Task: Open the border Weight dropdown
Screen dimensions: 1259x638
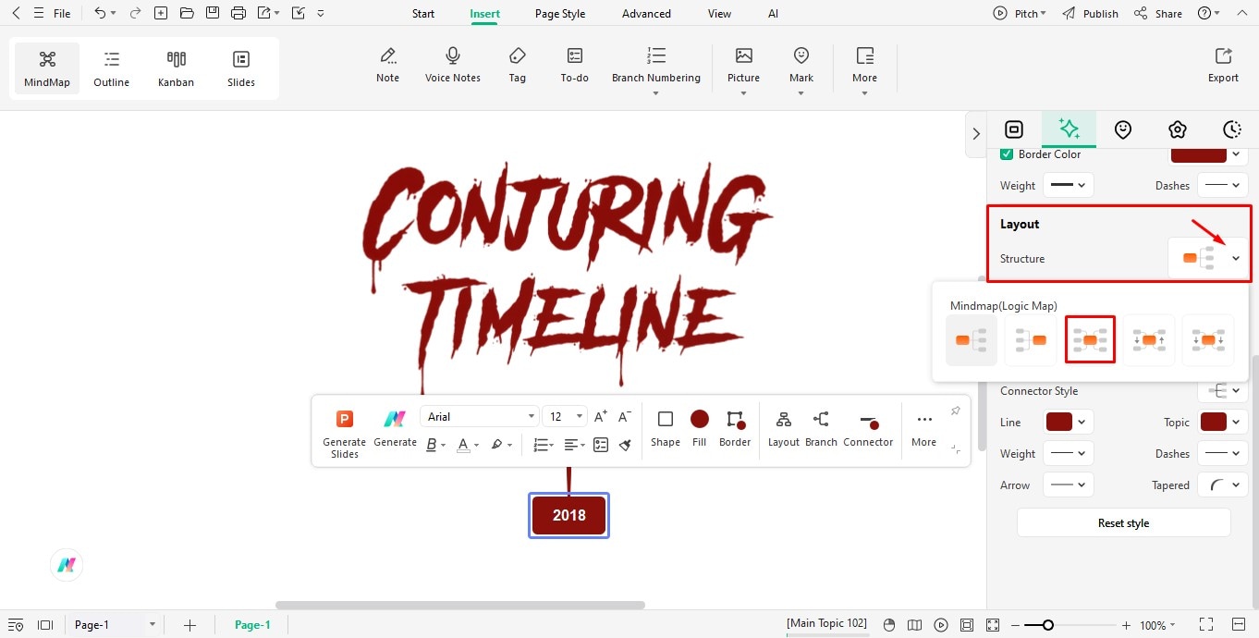Action: click(1069, 185)
